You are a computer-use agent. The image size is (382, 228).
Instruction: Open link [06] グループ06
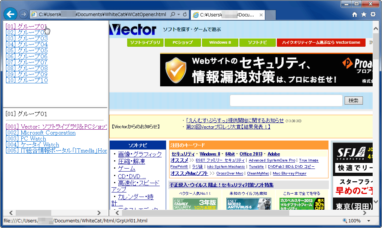(27, 56)
